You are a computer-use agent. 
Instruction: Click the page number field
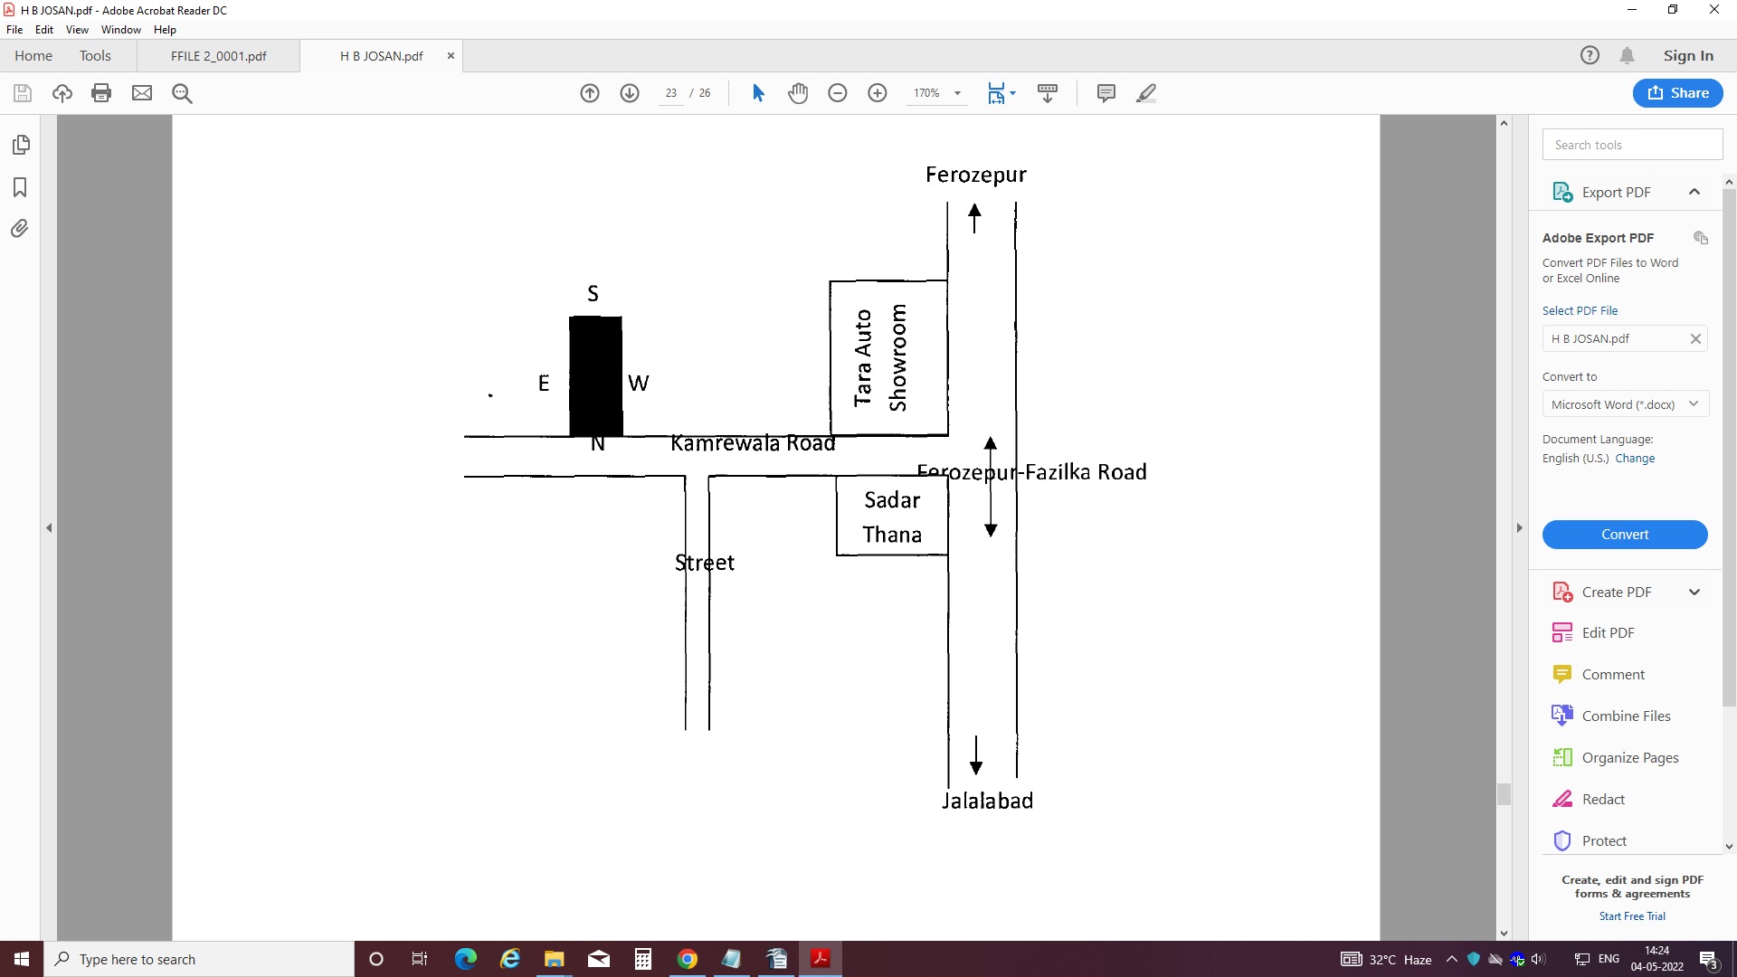(670, 93)
